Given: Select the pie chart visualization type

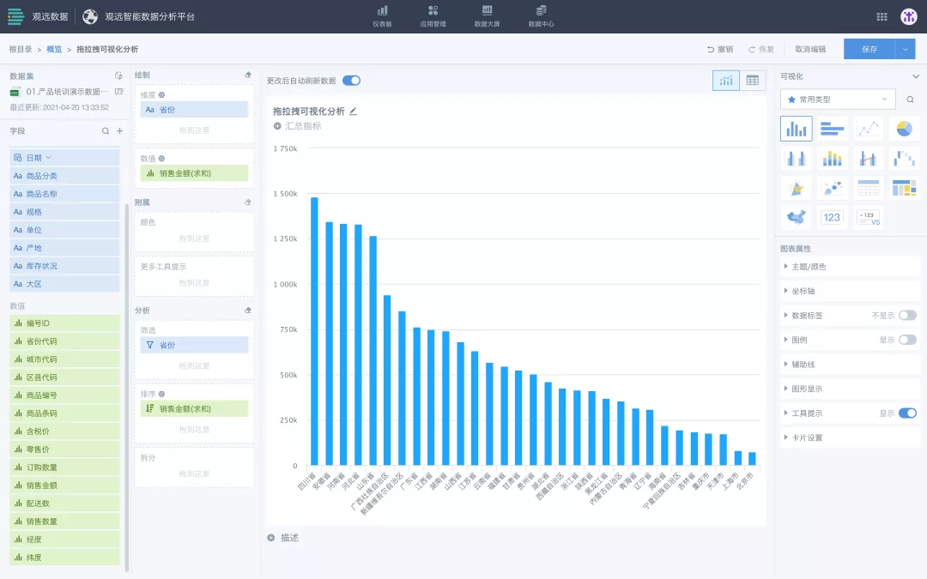Looking at the screenshot, I should (x=904, y=129).
